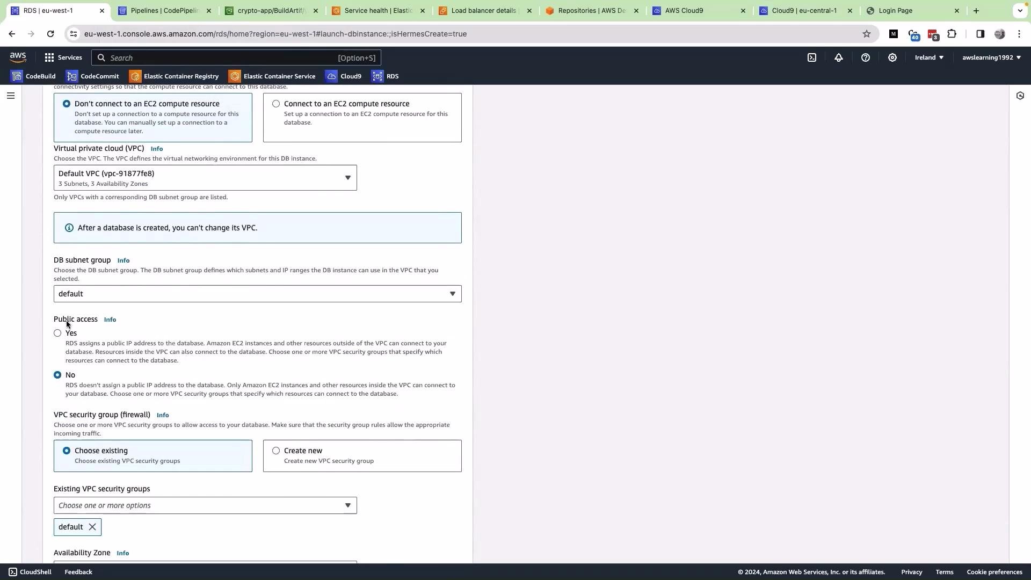Open the AWS home logo
1031x580 pixels.
18,57
